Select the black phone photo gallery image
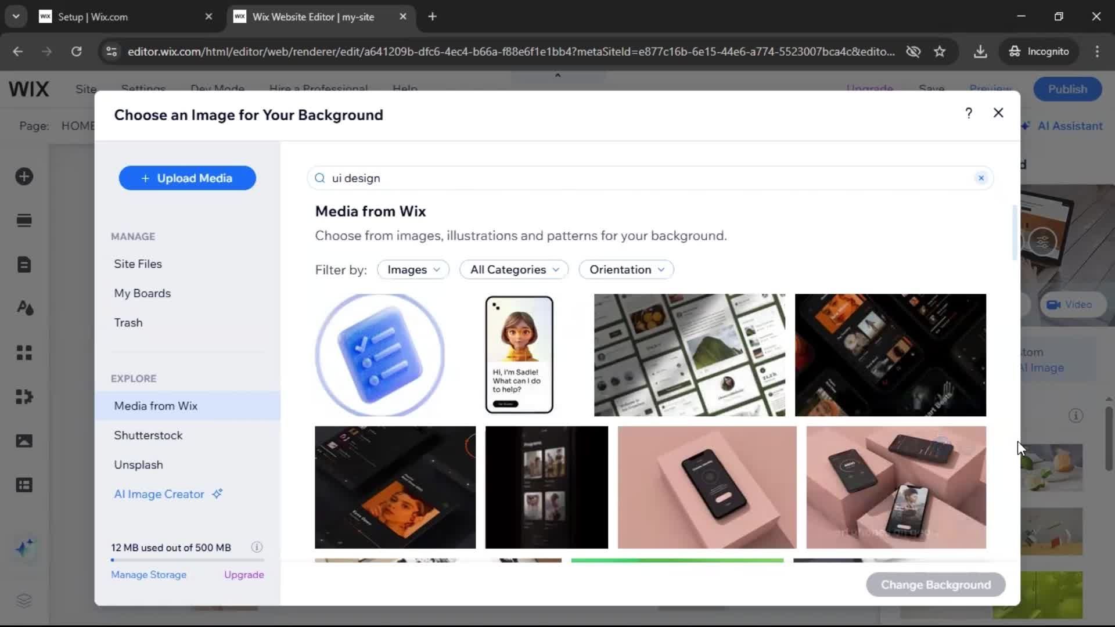Viewport: 1115px width, 627px height. (546, 487)
